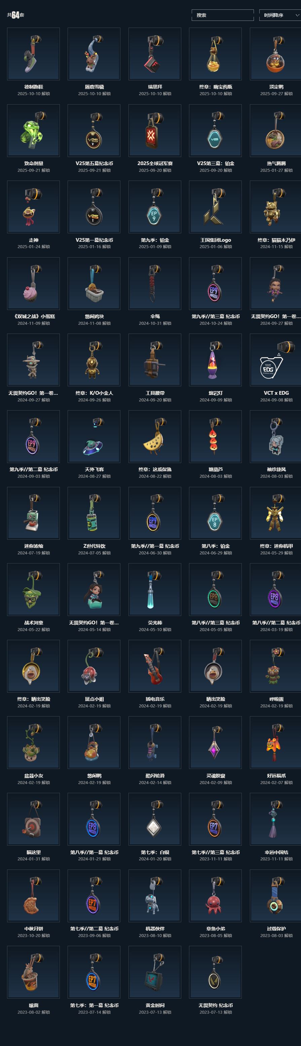
Task: Click the 2025全球冠军赛 red charm icon
Action: coord(155,130)
